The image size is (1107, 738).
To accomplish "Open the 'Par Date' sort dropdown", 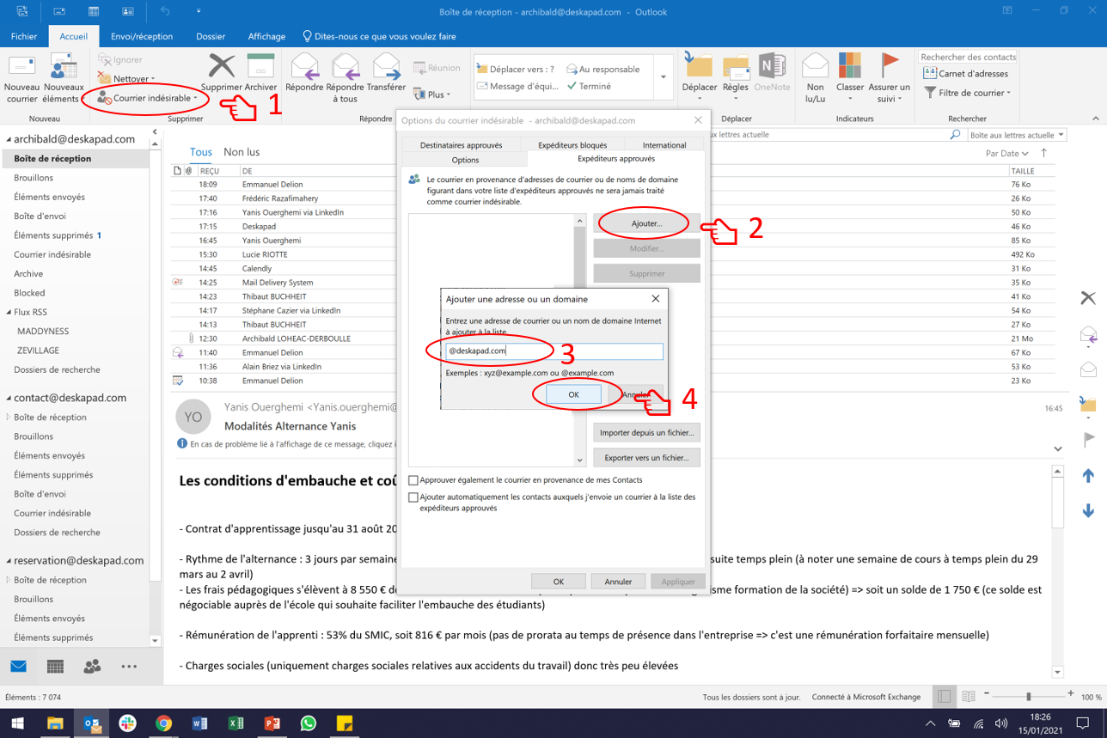I will [1006, 154].
